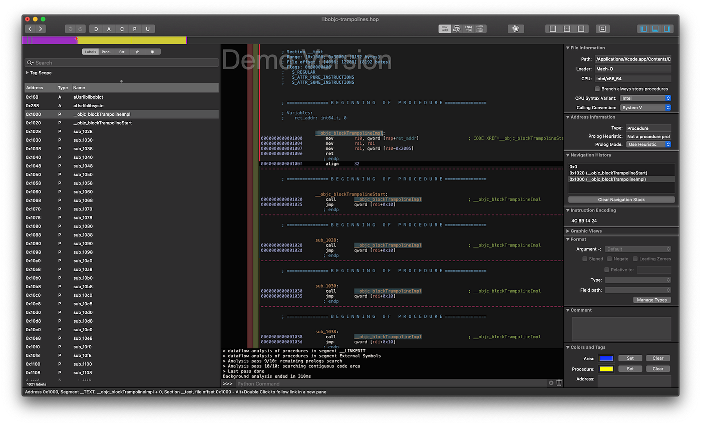Click the Clear Navigation Stack button
701x425 pixels.
(x=621, y=199)
